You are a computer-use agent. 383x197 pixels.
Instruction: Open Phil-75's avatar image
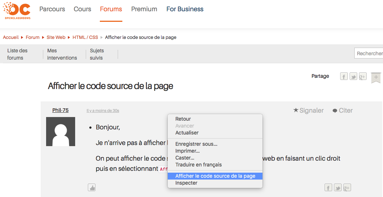(61, 132)
